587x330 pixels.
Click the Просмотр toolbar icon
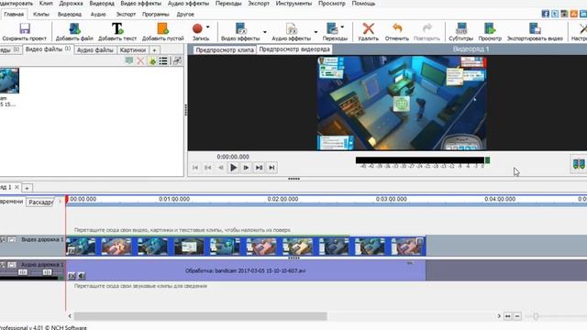click(x=490, y=28)
